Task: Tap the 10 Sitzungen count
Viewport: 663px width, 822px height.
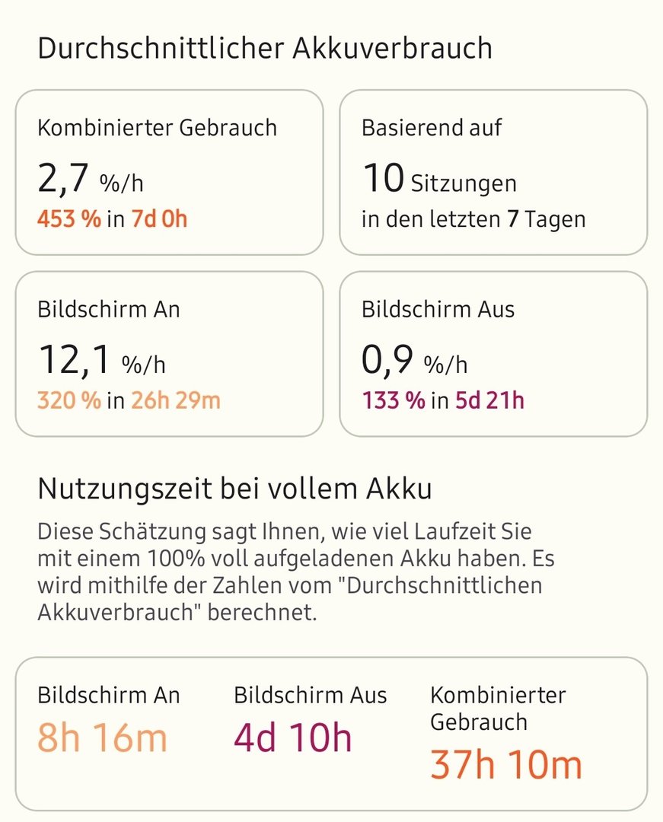Action: (438, 180)
